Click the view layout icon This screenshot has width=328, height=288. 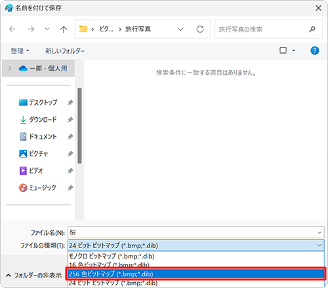283,50
